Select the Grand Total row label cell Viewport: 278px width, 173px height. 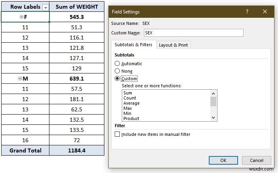(x=25, y=150)
